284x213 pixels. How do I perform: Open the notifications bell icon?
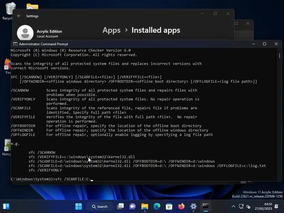click(x=277, y=206)
